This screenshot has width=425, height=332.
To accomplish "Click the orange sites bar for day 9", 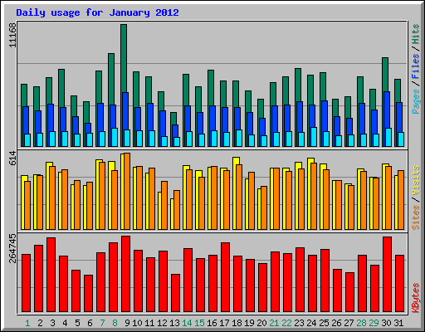I will 127,191.
